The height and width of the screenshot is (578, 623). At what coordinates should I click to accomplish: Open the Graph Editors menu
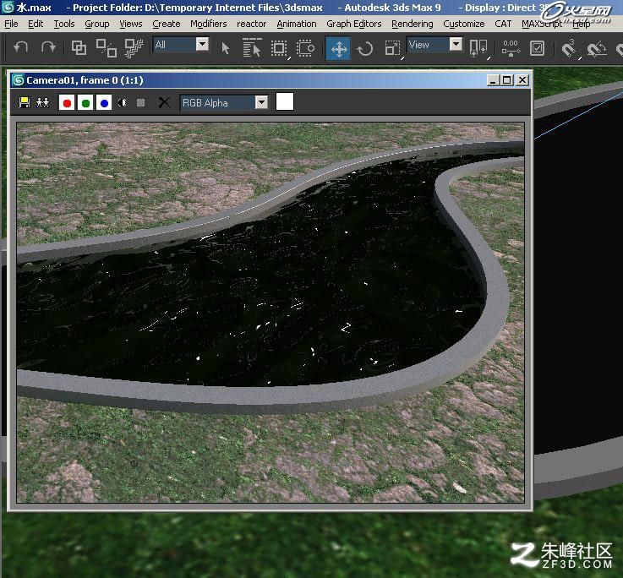353,24
